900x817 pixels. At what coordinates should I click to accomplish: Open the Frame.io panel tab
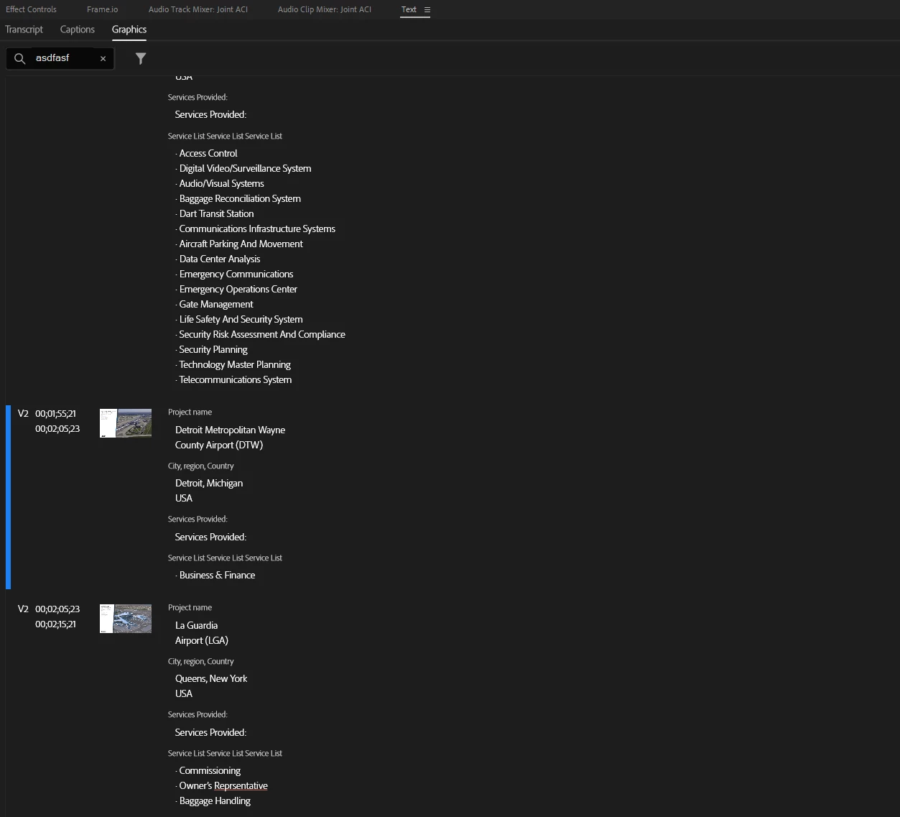(x=103, y=9)
